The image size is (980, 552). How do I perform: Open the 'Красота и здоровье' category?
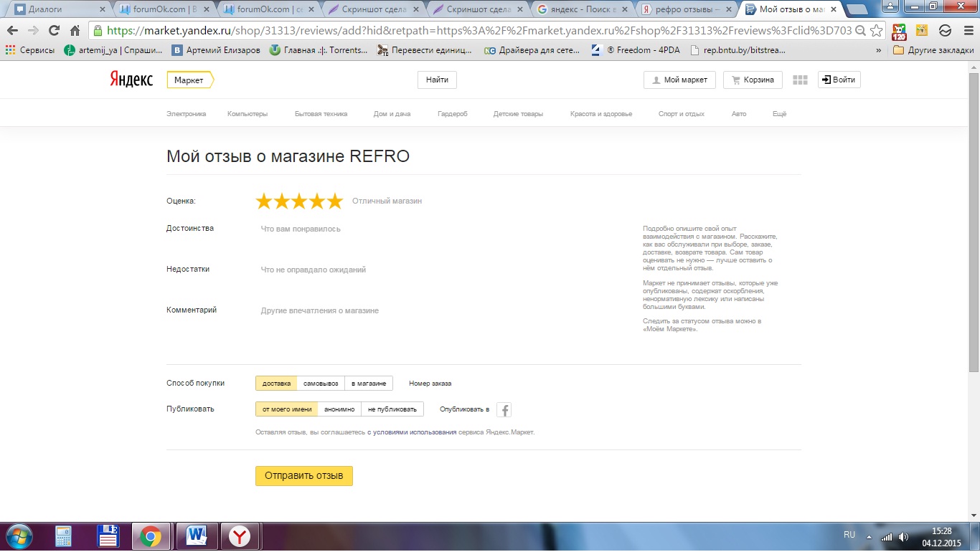pyautogui.click(x=601, y=114)
